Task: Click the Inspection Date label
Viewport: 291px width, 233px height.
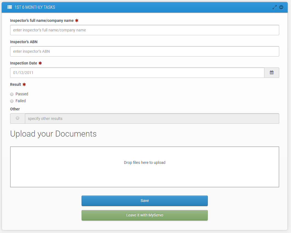Action: [24, 63]
